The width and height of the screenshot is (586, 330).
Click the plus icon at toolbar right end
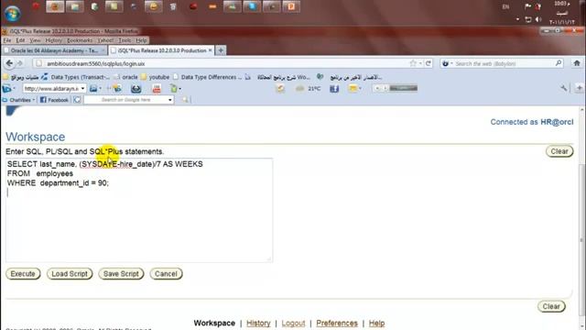[x=579, y=88]
